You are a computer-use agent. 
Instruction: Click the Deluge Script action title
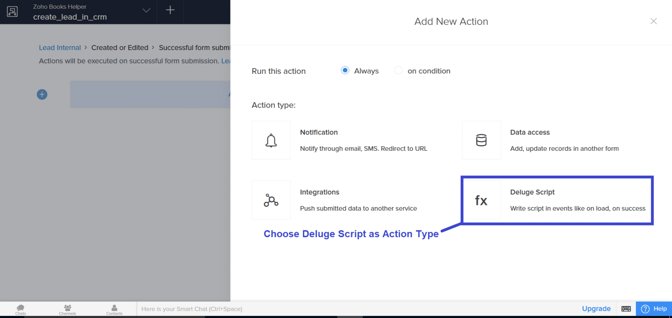point(532,192)
